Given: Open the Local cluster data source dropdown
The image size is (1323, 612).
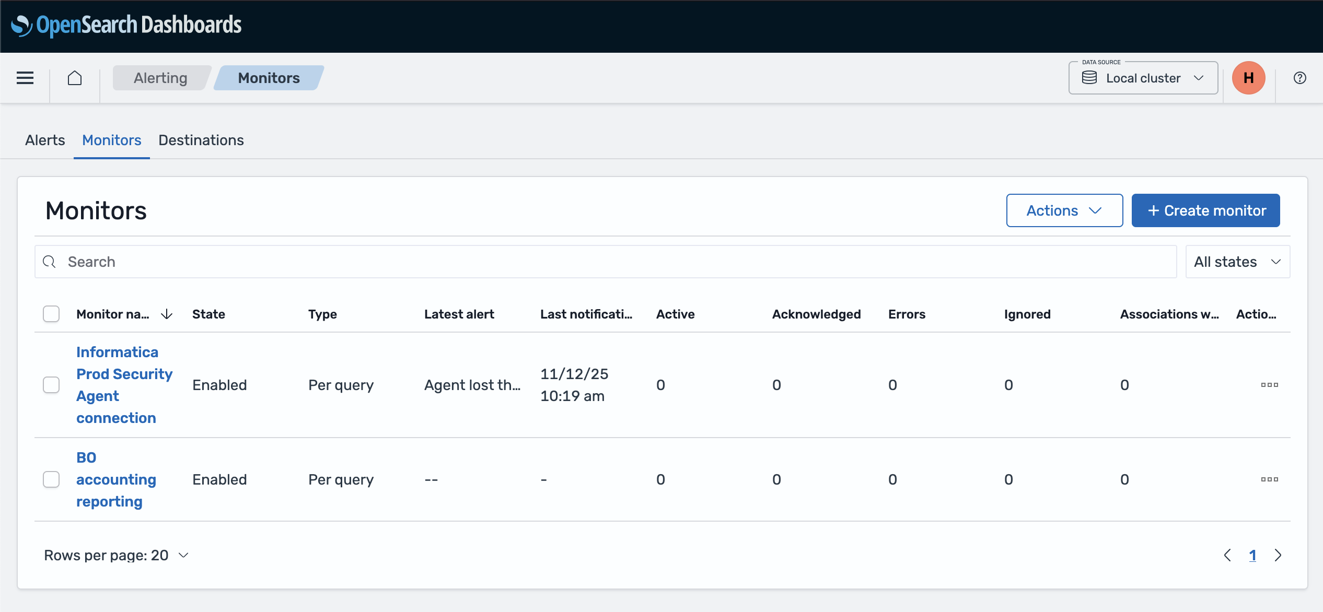Looking at the screenshot, I should (1143, 78).
